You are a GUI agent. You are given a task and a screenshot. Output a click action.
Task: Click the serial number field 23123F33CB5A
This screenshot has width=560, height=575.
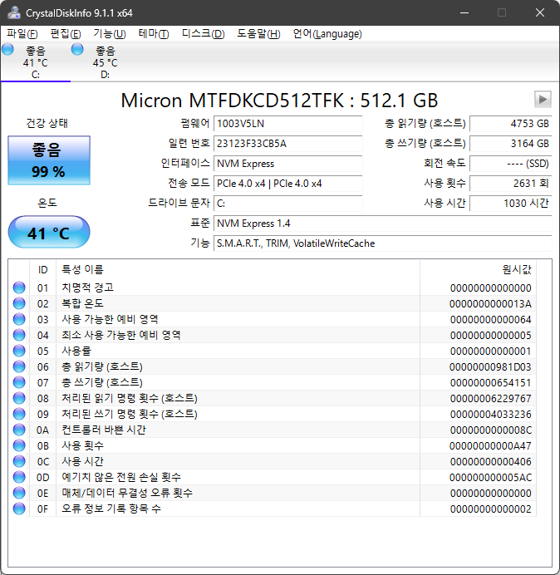287,144
